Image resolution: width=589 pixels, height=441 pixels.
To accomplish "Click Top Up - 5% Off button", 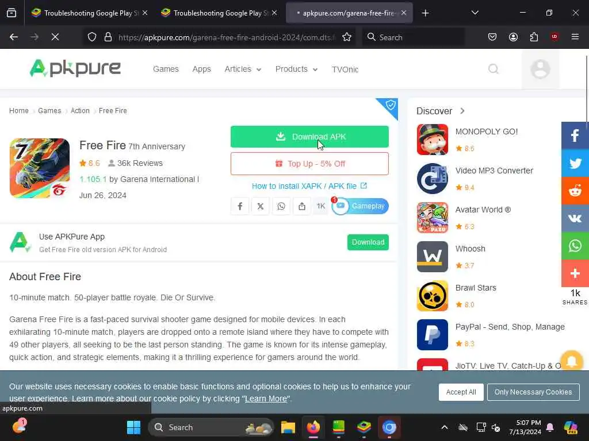I will pos(309,164).
